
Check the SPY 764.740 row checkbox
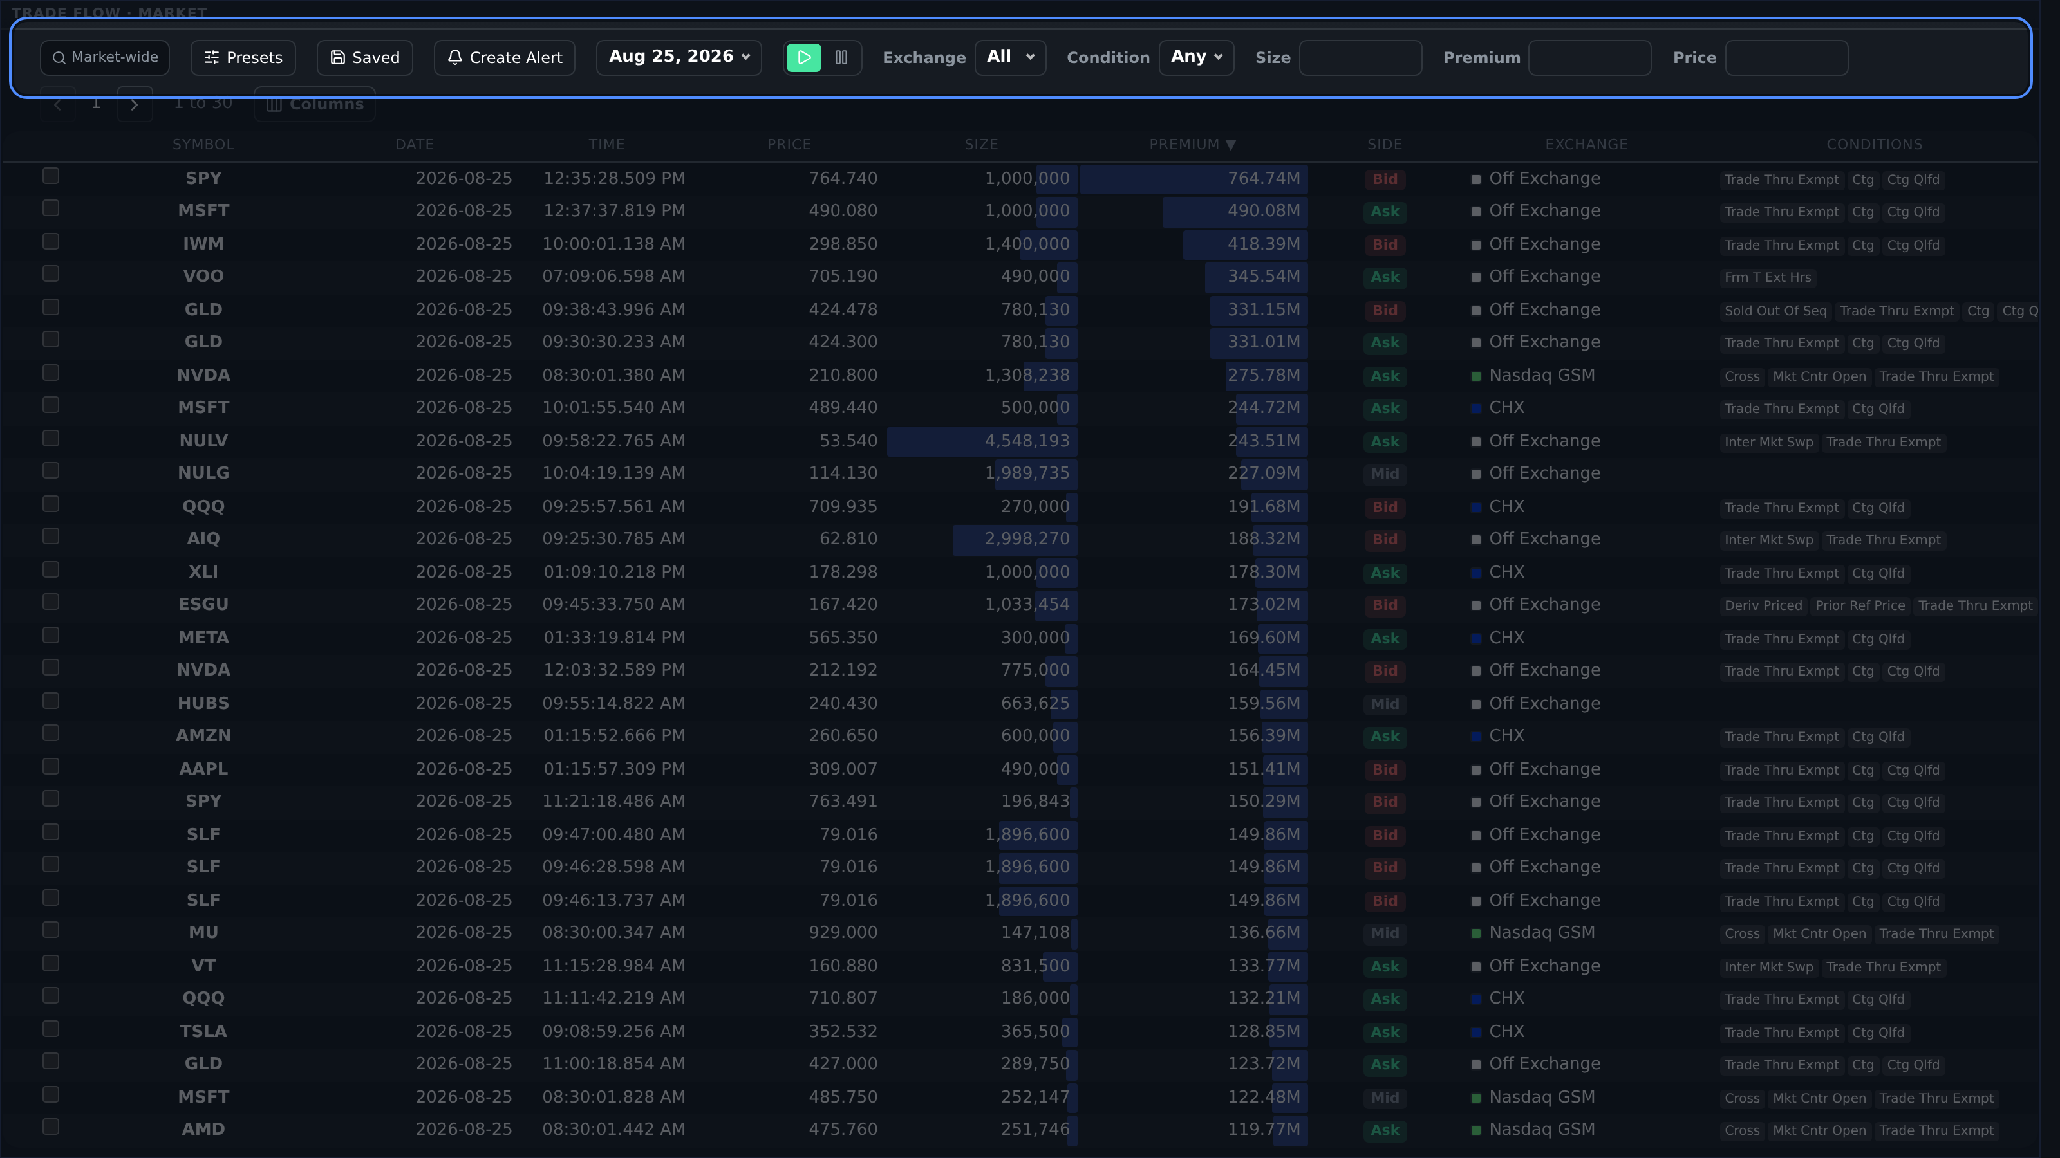point(51,176)
